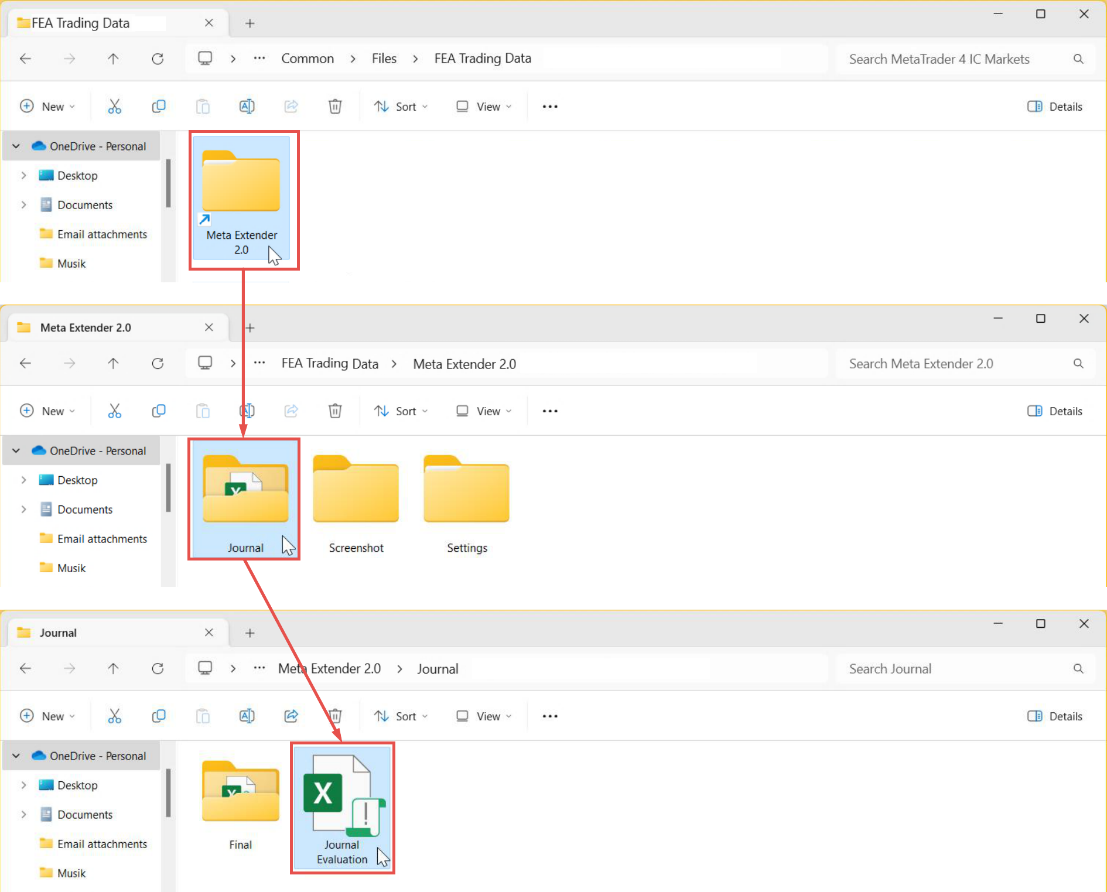Click Rename icon in FEA Trading Data window

(247, 106)
